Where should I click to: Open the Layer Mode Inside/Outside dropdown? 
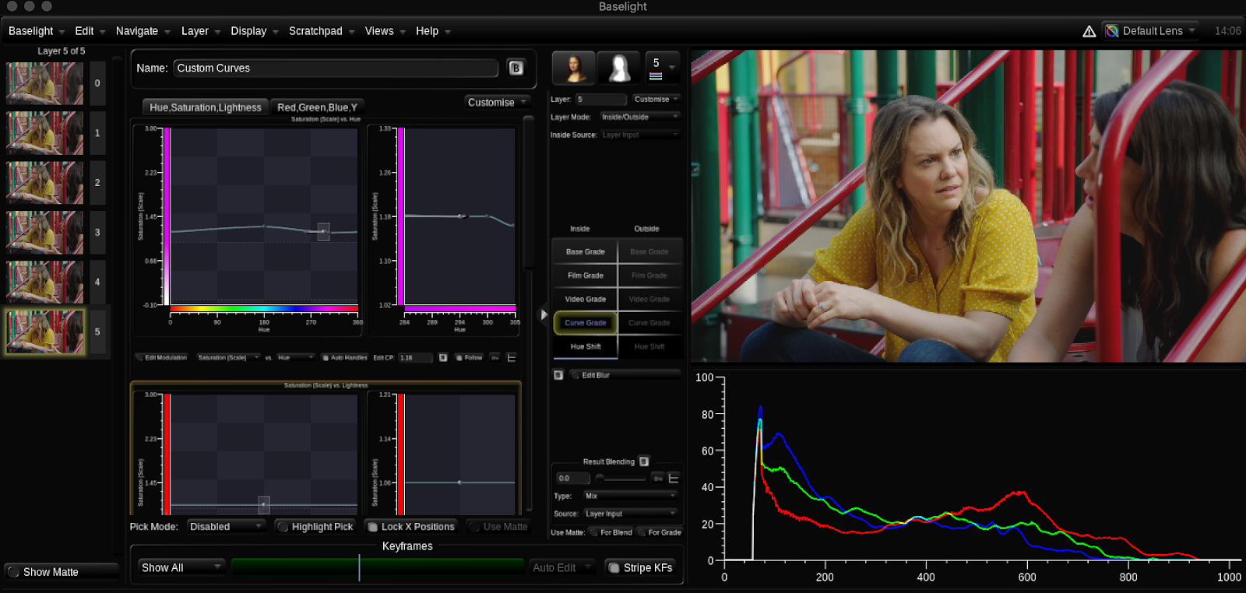coord(640,117)
